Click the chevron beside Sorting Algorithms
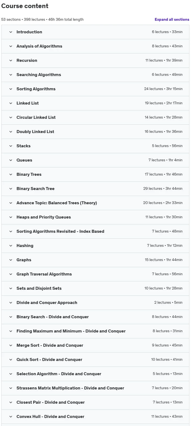Screen dimensions: 191x426 click(11, 89)
